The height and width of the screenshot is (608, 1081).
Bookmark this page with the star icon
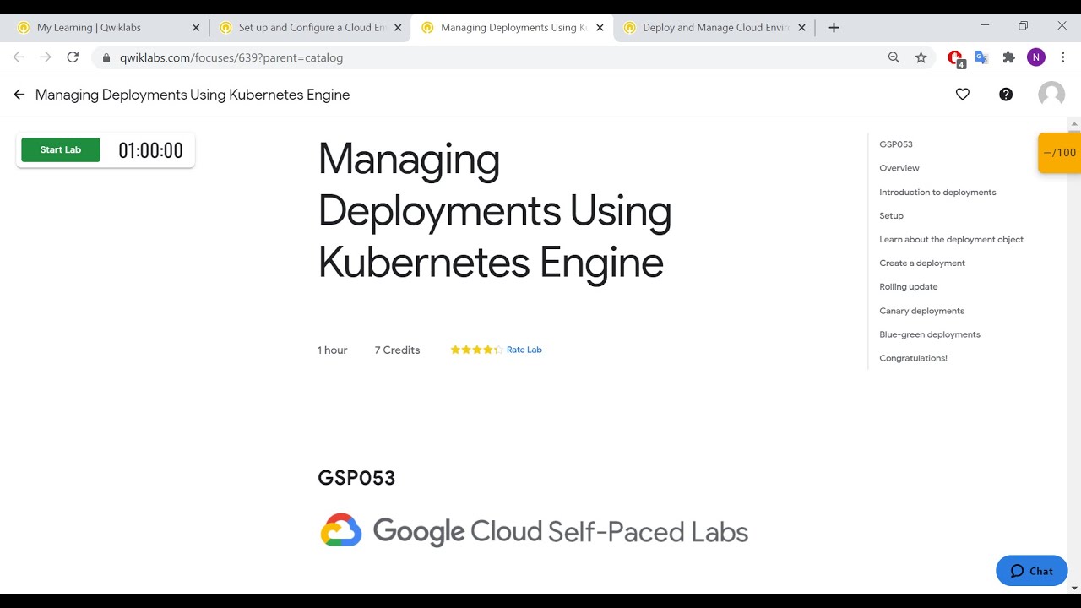click(921, 57)
